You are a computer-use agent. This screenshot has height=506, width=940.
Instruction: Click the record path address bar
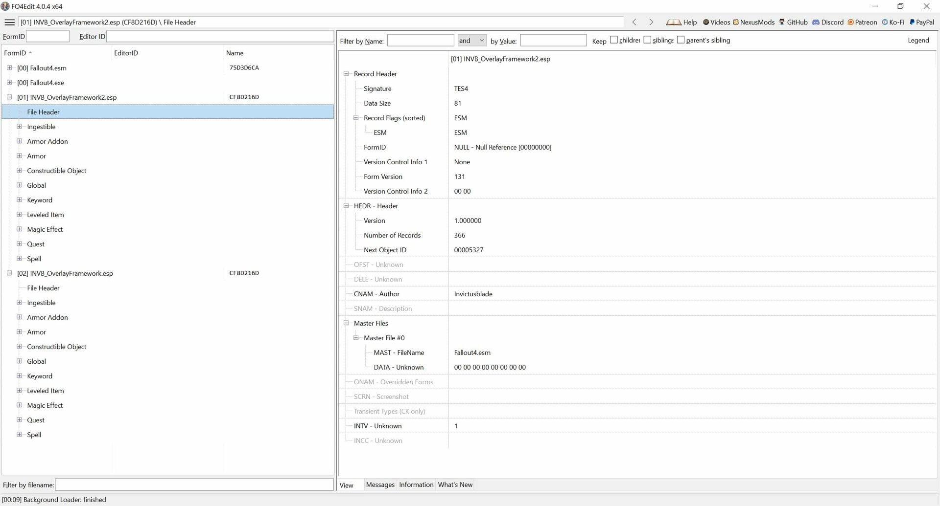point(321,22)
